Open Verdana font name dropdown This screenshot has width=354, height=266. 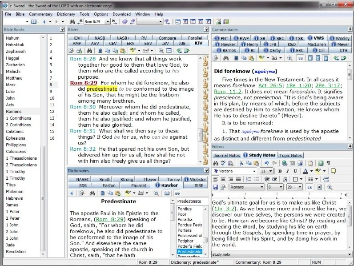tap(254, 171)
